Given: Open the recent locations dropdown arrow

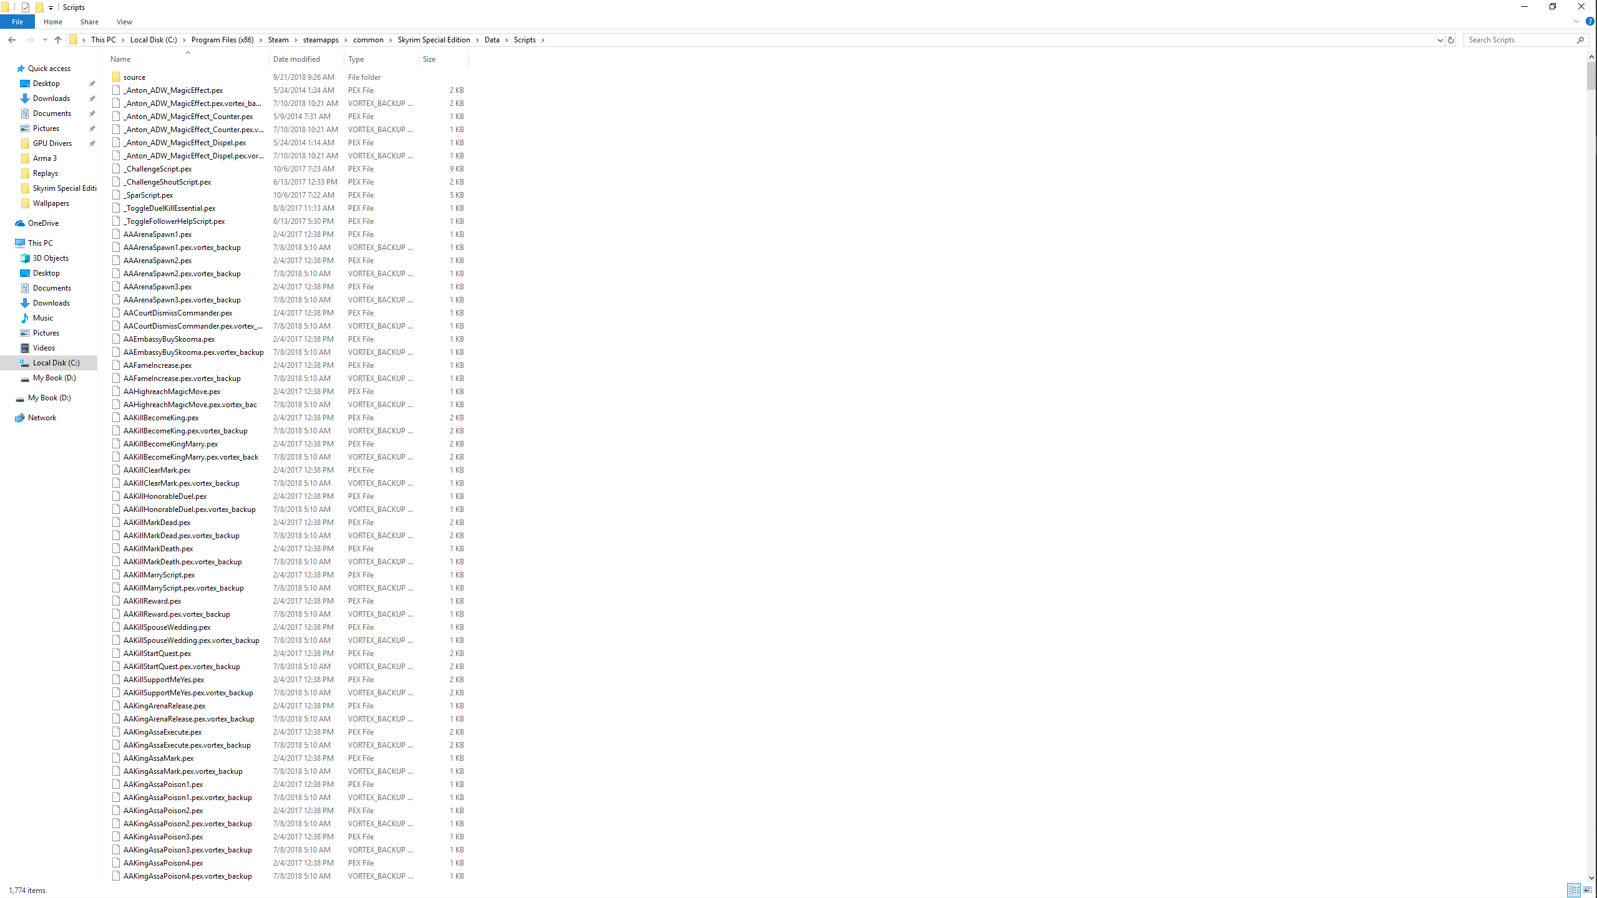Looking at the screenshot, I should click(x=45, y=40).
